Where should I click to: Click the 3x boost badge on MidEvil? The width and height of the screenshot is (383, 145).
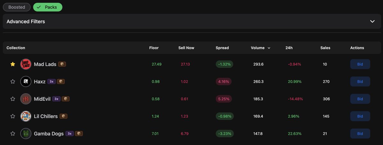(x=56, y=99)
